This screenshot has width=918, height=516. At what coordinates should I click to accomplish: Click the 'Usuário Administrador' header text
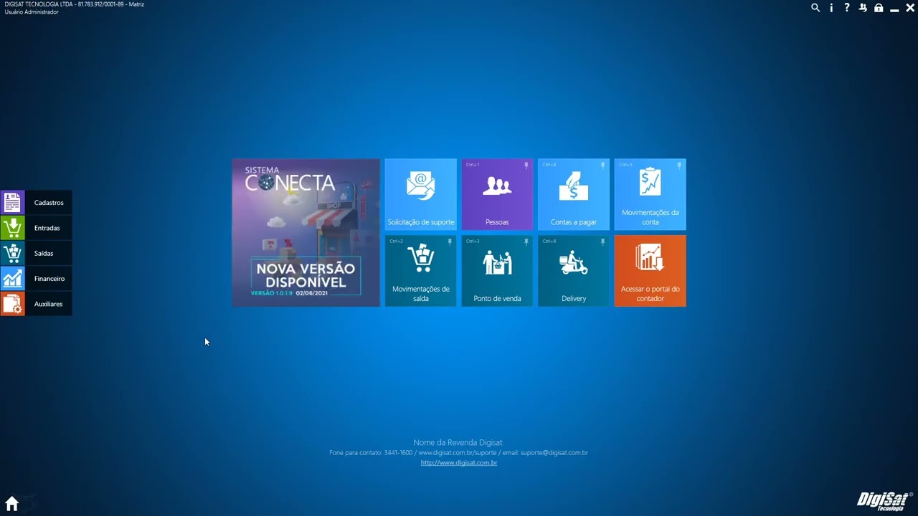tap(32, 12)
